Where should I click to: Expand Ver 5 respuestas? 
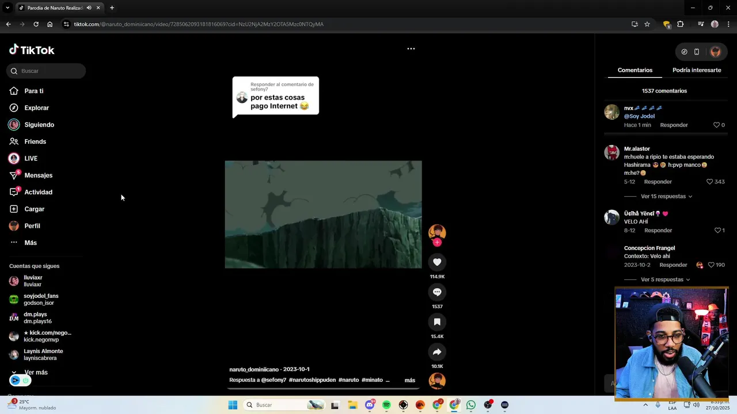click(x=665, y=279)
